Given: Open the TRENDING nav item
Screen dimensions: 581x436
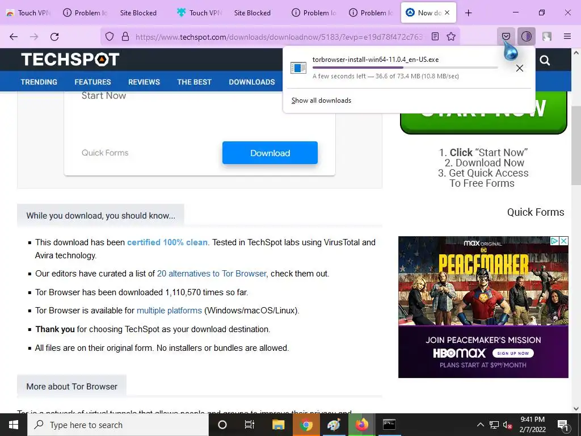Looking at the screenshot, I should tap(39, 82).
